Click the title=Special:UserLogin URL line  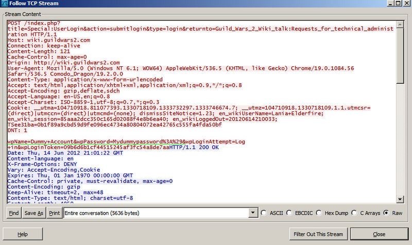pyautogui.click(x=200, y=29)
